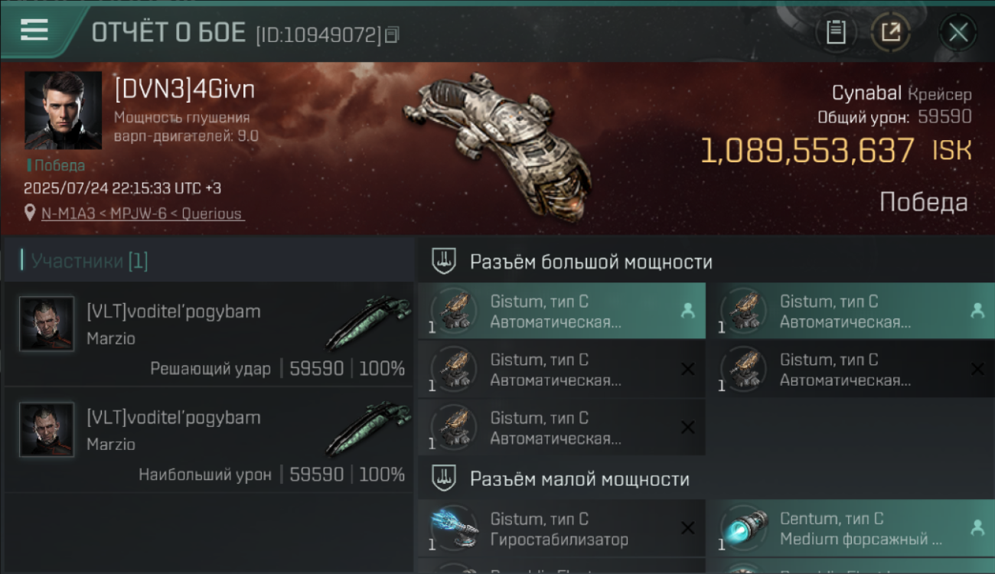The width and height of the screenshot is (995, 574).
Task: Open the hamburger menu at top left
Action: [x=34, y=31]
